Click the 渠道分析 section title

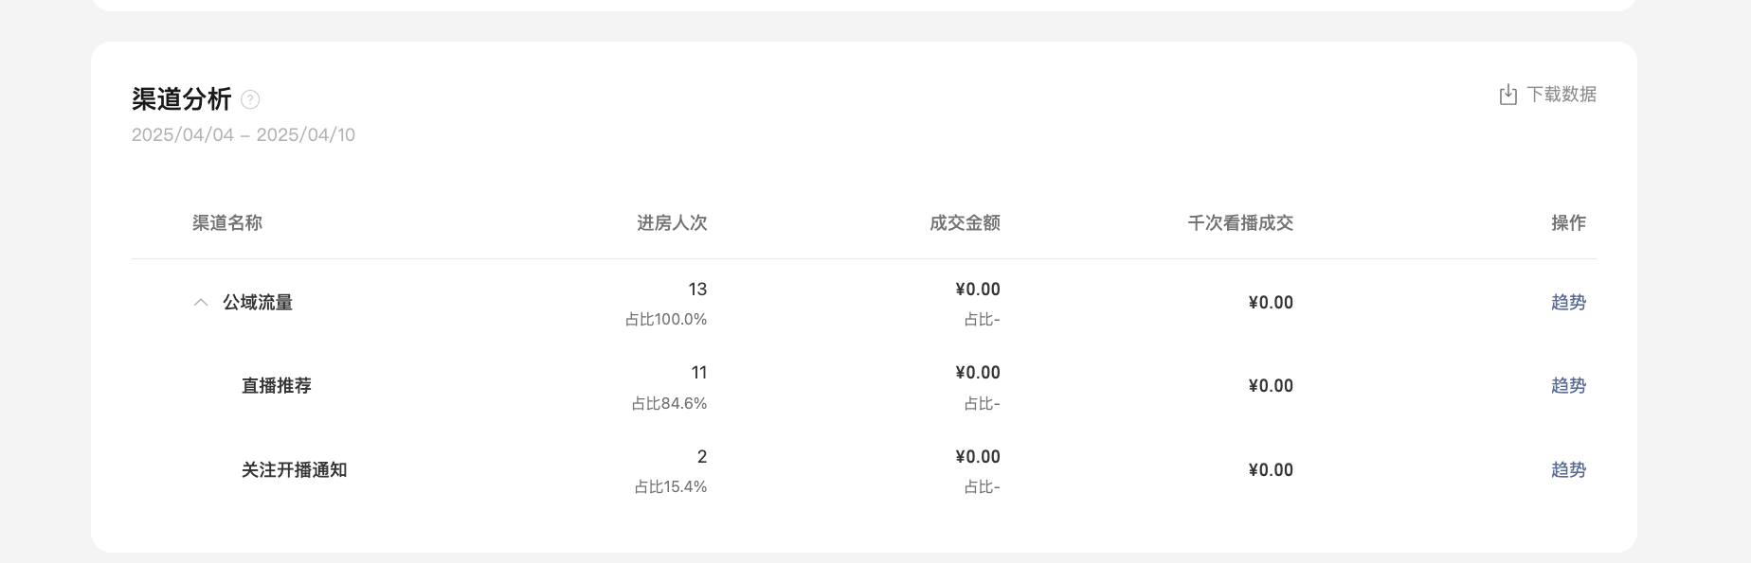(x=182, y=99)
